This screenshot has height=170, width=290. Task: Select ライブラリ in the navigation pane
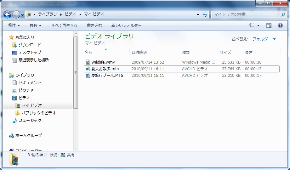(x=25, y=75)
